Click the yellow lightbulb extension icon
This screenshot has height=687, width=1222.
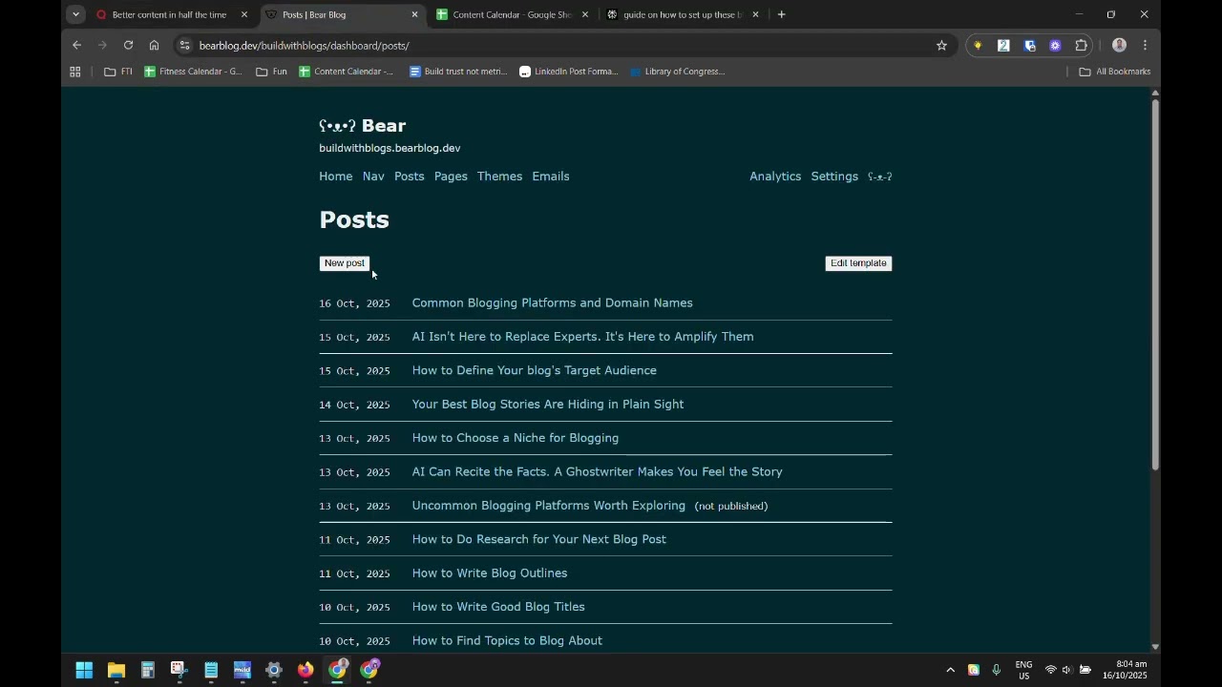tap(978, 45)
